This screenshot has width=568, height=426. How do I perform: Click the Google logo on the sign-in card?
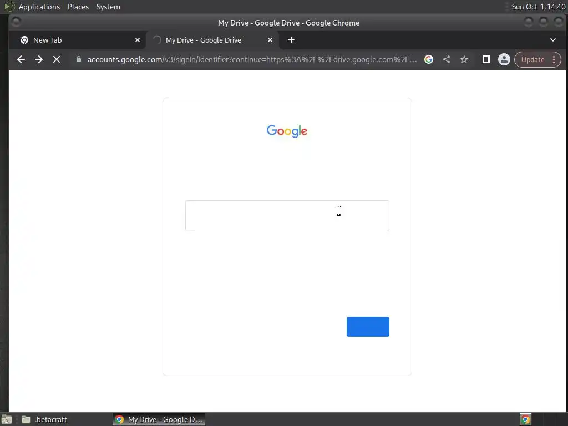pos(287,131)
